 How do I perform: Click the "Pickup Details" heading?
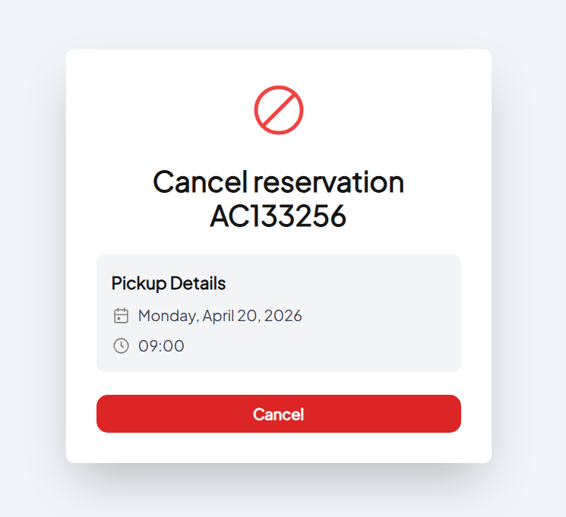(x=169, y=283)
